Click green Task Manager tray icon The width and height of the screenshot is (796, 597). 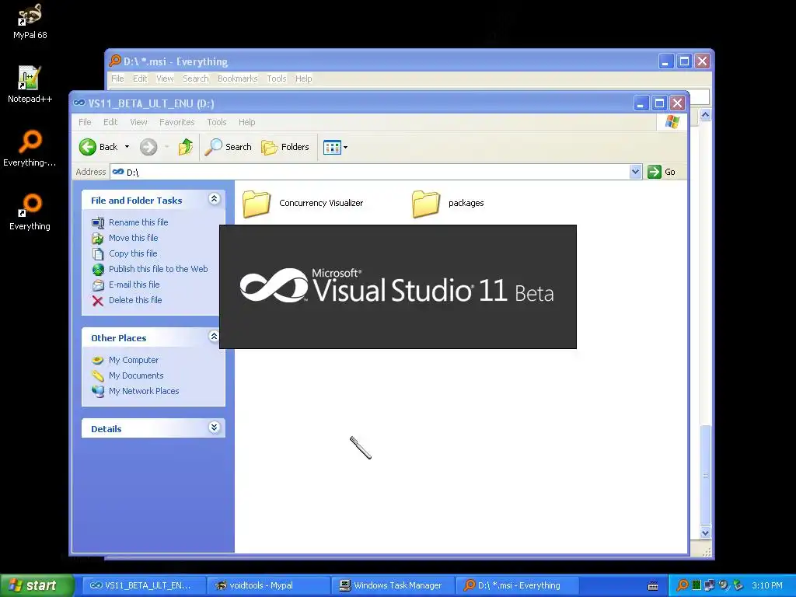click(x=696, y=585)
